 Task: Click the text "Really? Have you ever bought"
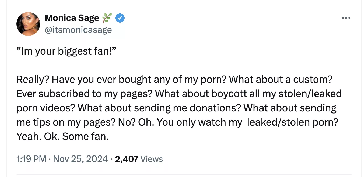click(x=84, y=80)
